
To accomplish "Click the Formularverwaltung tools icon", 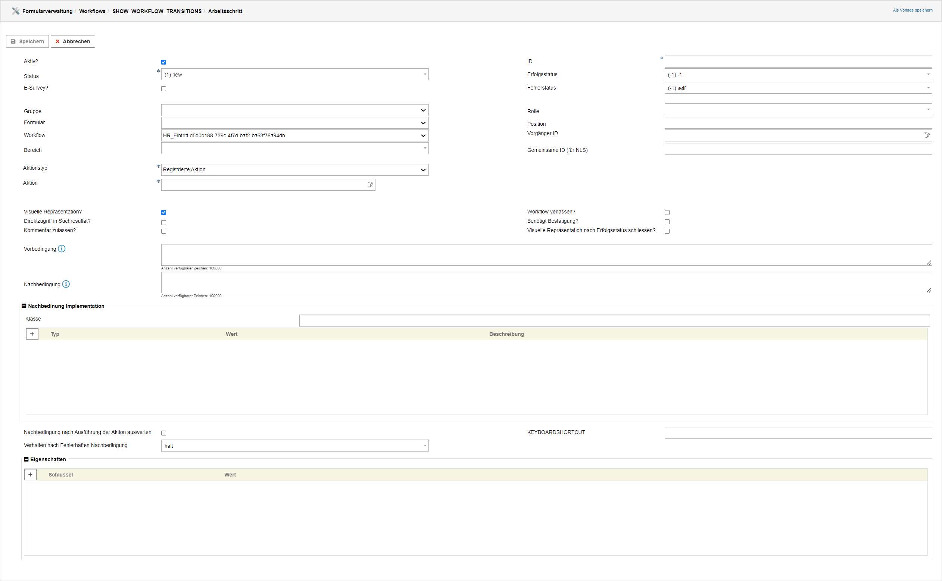I will [x=15, y=11].
